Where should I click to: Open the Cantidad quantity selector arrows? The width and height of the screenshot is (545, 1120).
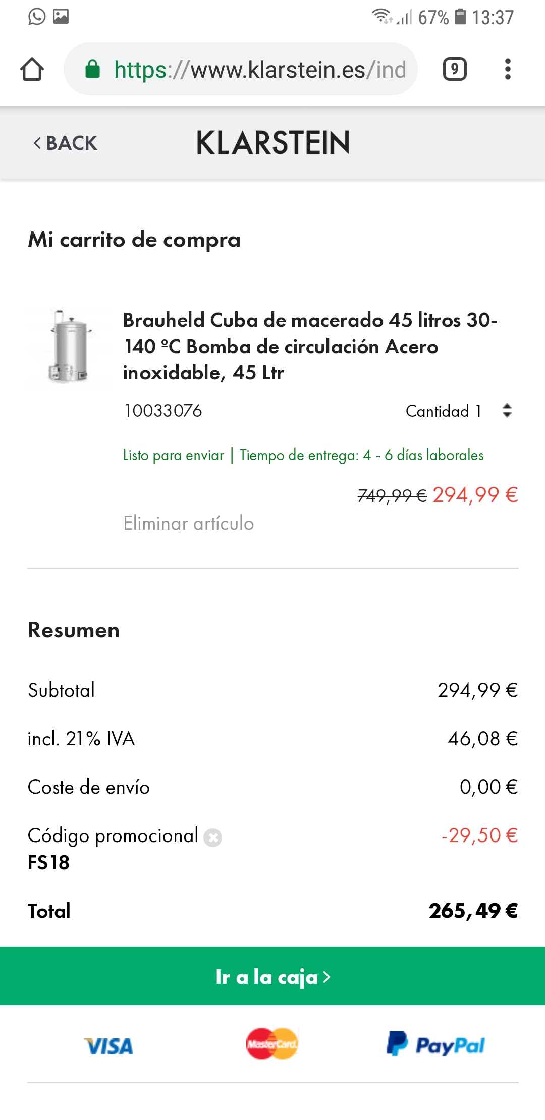pos(507,411)
